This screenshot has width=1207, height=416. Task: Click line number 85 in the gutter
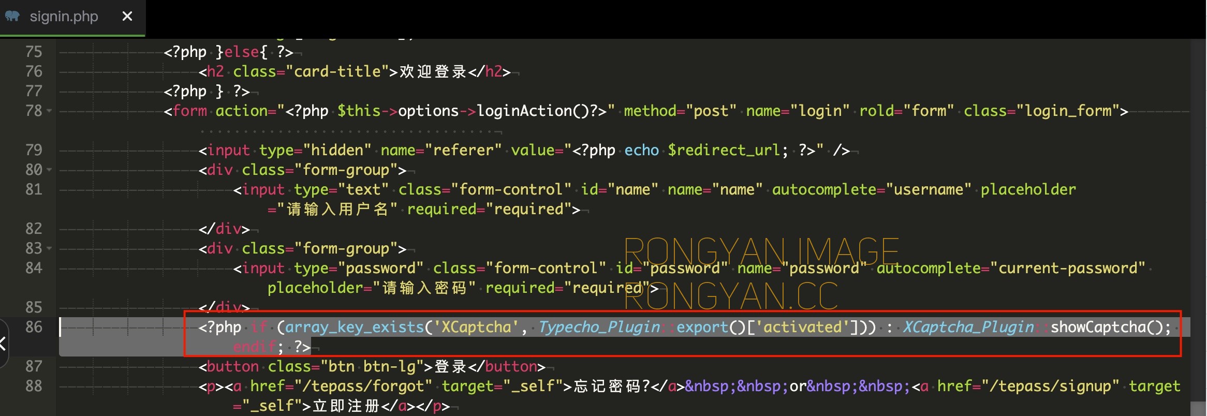pos(34,307)
